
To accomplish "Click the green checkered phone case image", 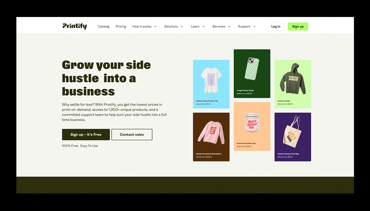I will click(253, 72).
